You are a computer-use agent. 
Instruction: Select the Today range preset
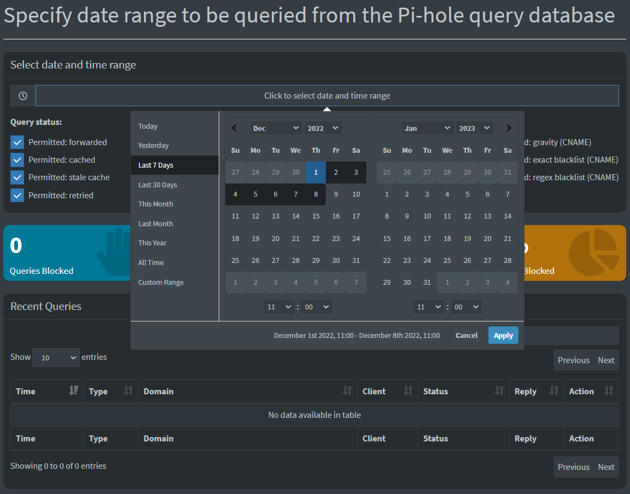(175, 127)
